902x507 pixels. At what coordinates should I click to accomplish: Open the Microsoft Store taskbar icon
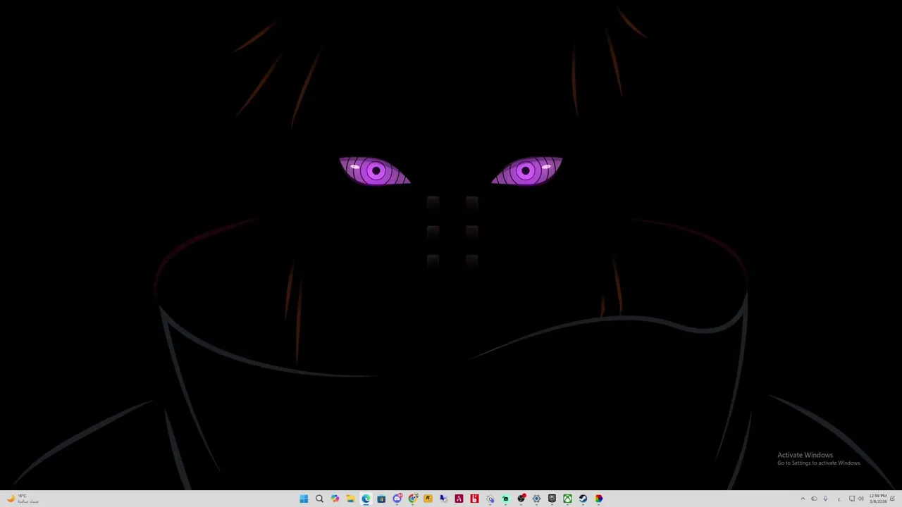(x=381, y=499)
